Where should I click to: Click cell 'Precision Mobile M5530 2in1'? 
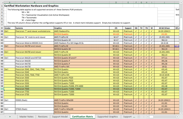pyautogui.click(x=34, y=43)
